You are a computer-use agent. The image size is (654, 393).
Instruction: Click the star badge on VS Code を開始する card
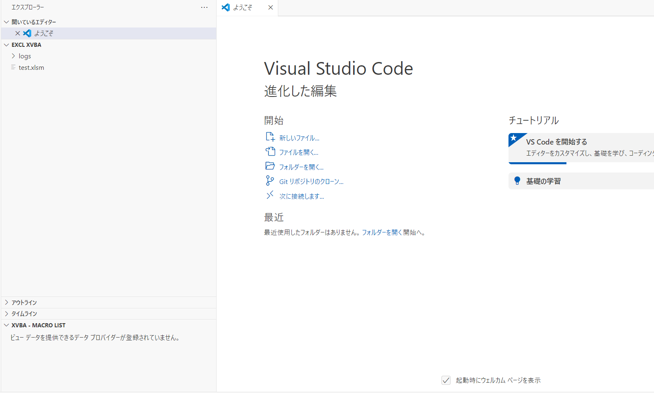click(x=514, y=138)
